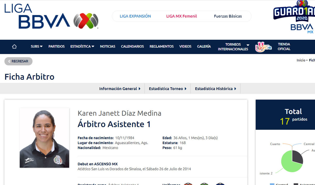Open the VIDEOS section
Screen dimensions: 315x185
(x=185, y=47)
